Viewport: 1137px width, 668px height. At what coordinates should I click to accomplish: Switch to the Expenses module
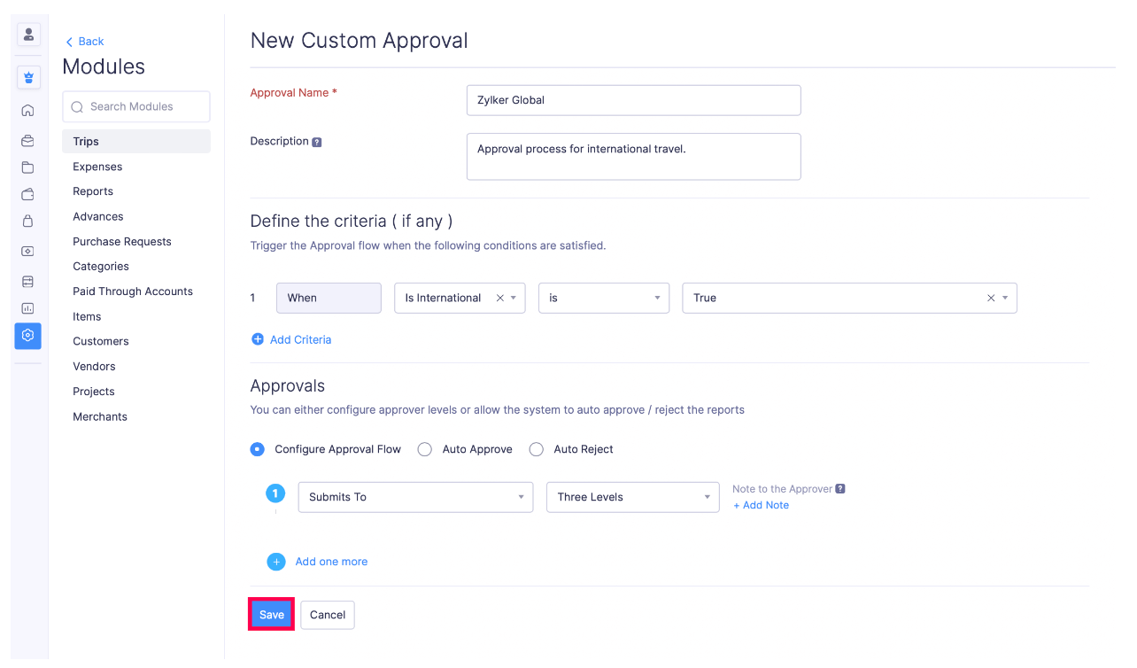(x=97, y=167)
